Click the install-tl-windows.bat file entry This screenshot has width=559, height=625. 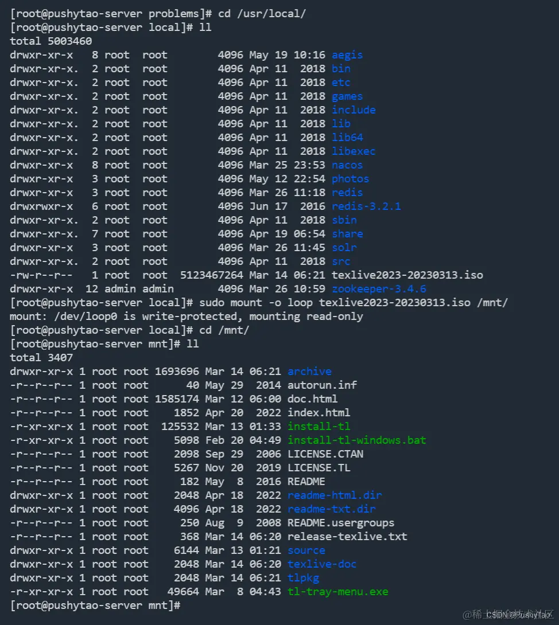357,440
